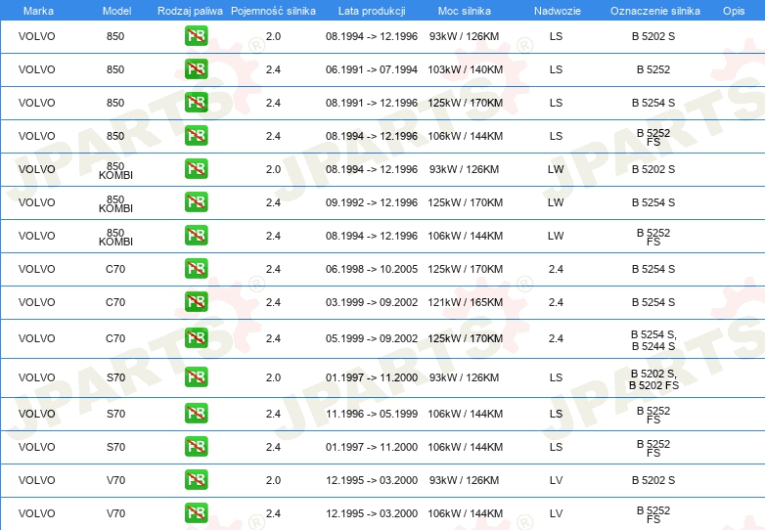Click the date range 09.1992 -> 12.1996
This screenshot has height=530, width=765.
coord(372,202)
